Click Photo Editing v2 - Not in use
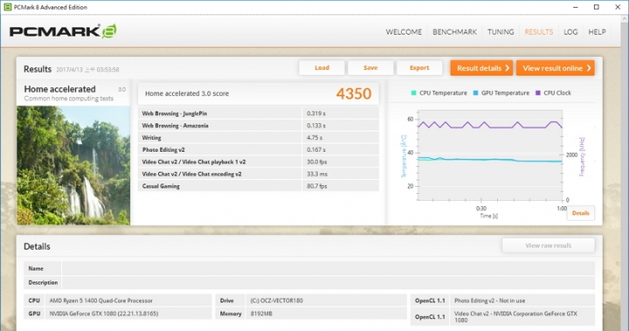Image resolution: width=629 pixels, height=331 pixels. coord(489,300)
